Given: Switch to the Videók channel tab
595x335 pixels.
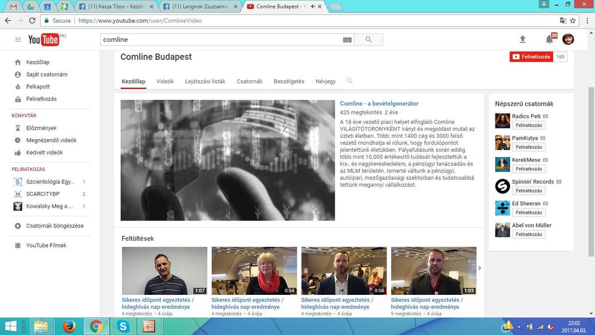Looking at the screenshot, I should [x=165, y=81].
